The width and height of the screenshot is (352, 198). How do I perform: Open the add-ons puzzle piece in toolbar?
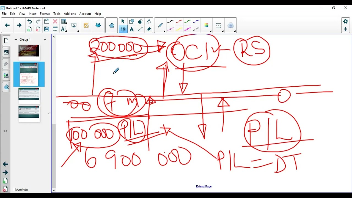[x=112, y=25]
